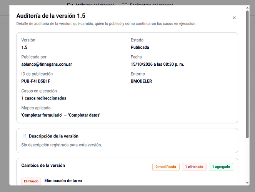Screen dimensions: 255x192
Task: Click the scrollbar up arrow
Action: coord(247,8)
